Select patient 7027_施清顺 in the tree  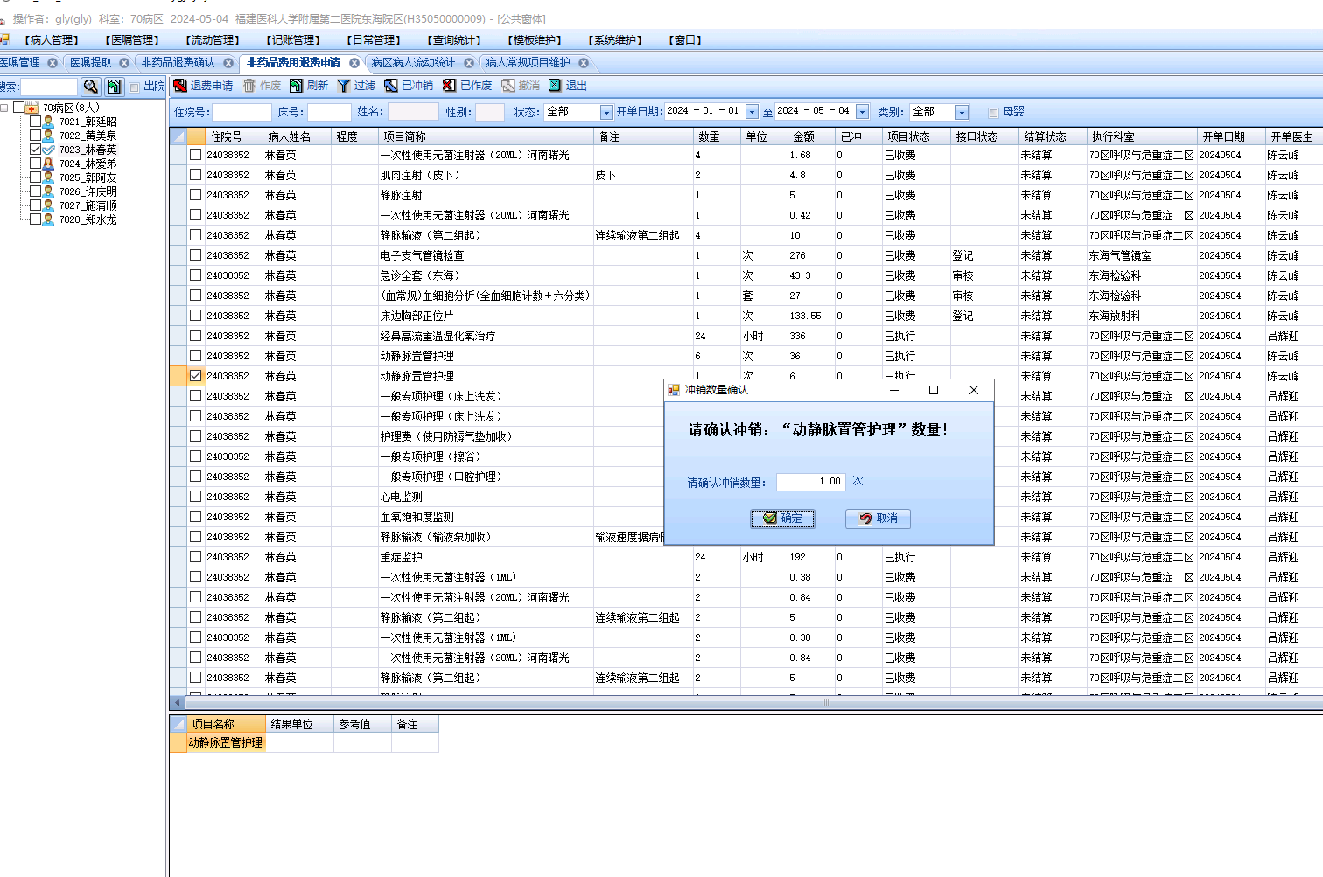click(x=87, y=205)
